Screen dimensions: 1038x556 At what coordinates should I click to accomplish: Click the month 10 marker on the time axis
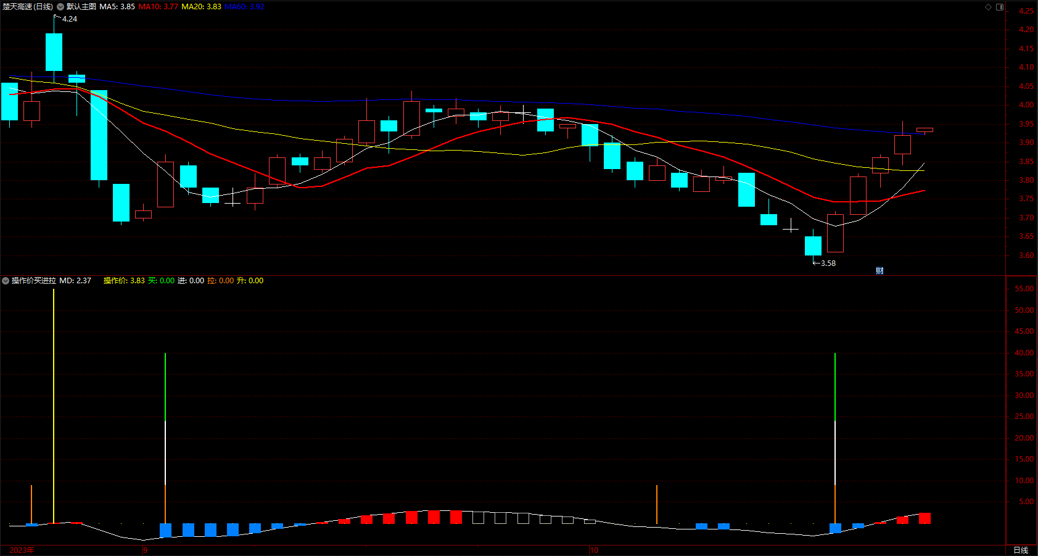click(594, 550)
